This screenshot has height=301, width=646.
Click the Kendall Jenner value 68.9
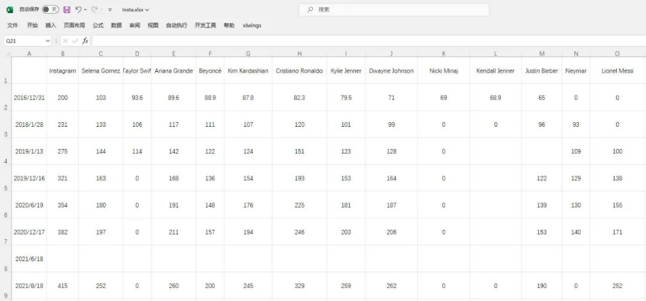point(496,98)
